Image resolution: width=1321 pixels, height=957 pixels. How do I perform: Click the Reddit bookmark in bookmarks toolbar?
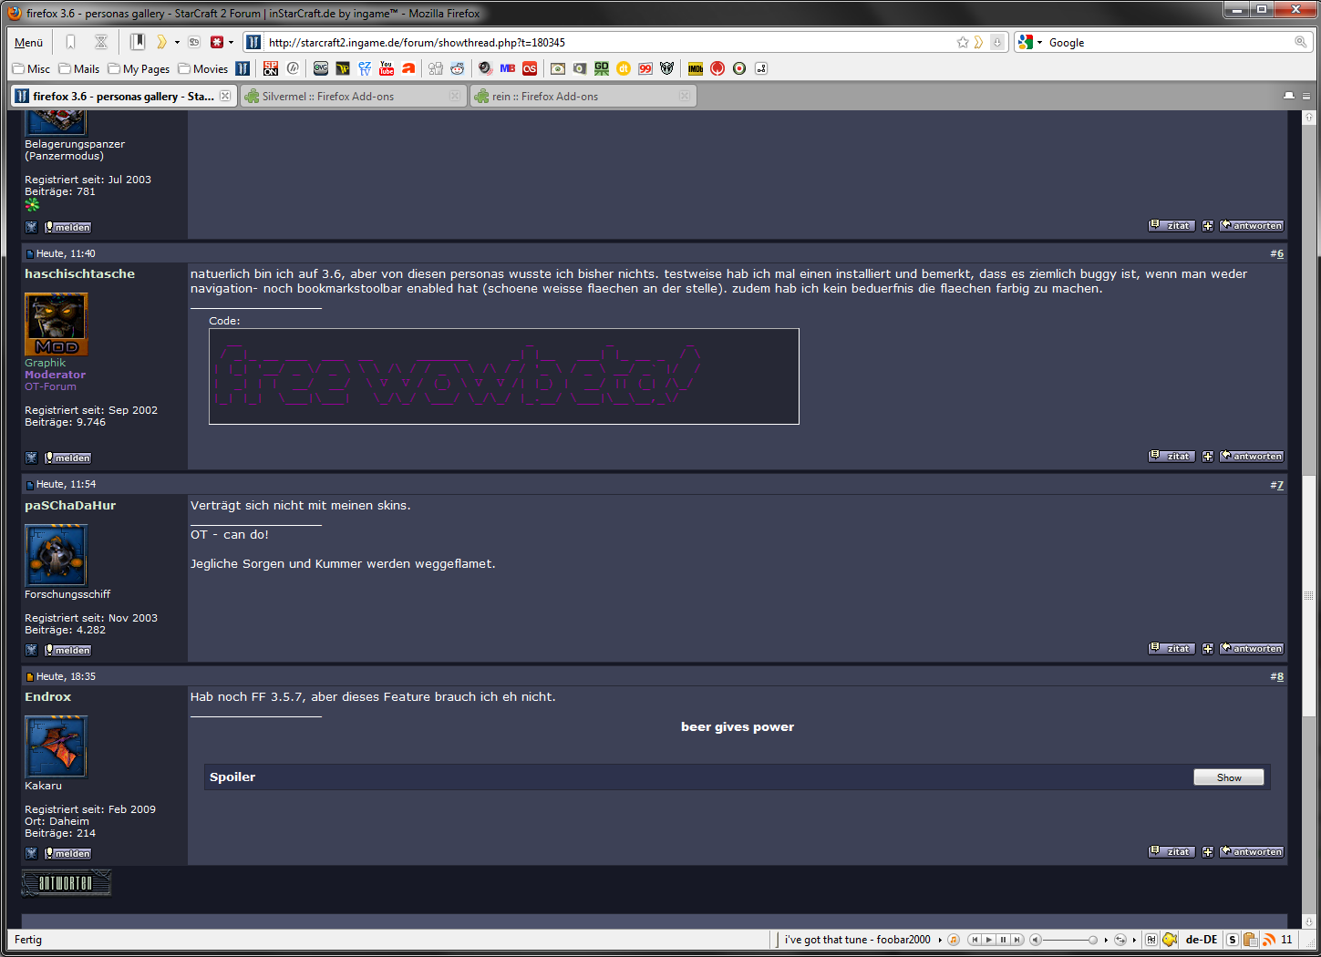click(x=457, y=68)
